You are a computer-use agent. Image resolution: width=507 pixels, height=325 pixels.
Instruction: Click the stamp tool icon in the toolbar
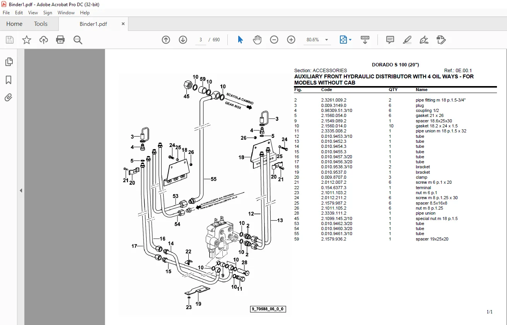click(x=441, y=40)
